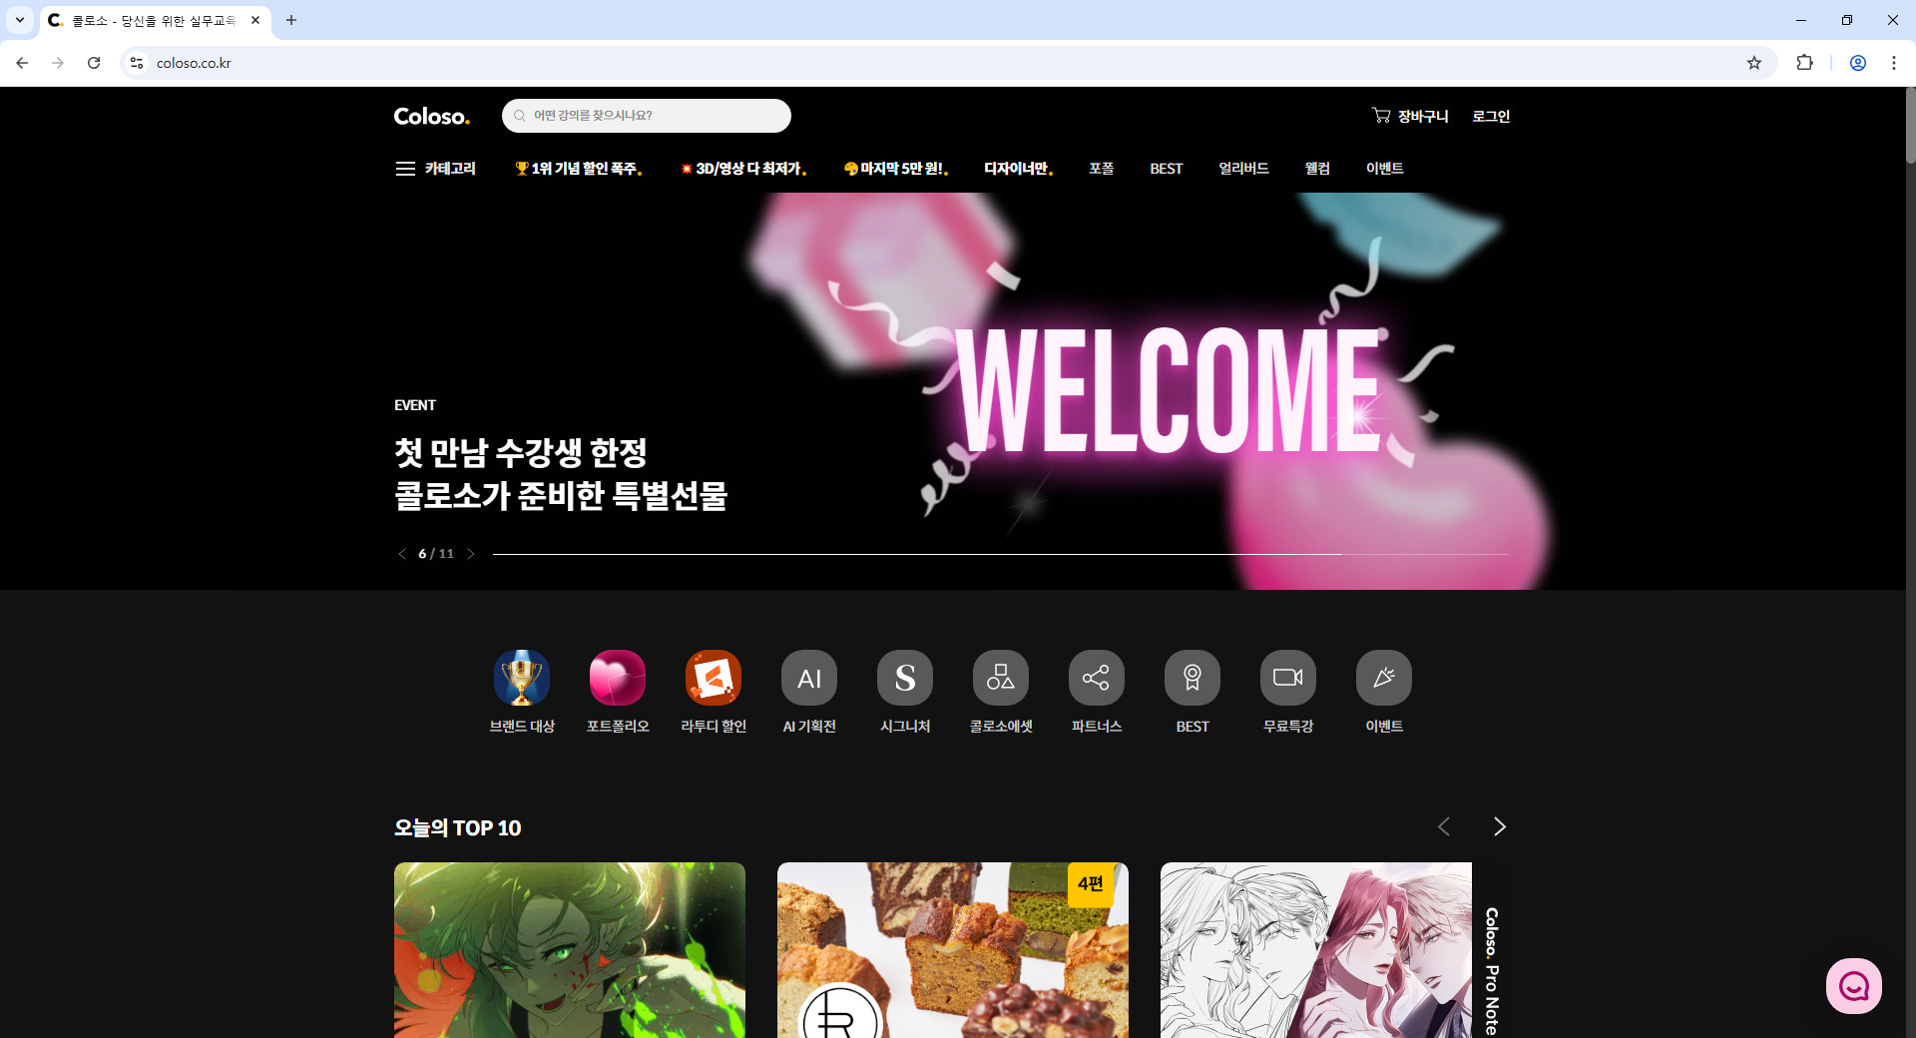Click the 라투디 할인 orange icon
The image size is (1916, 1038).
[x=714, y=678]
